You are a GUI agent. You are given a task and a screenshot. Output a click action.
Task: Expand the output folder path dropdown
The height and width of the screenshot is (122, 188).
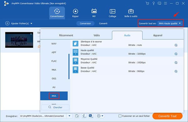(x=70, y=116)
